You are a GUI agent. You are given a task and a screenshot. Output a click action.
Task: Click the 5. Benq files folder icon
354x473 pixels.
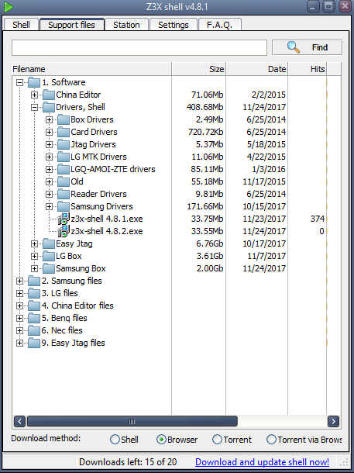(x=34, y=318)
